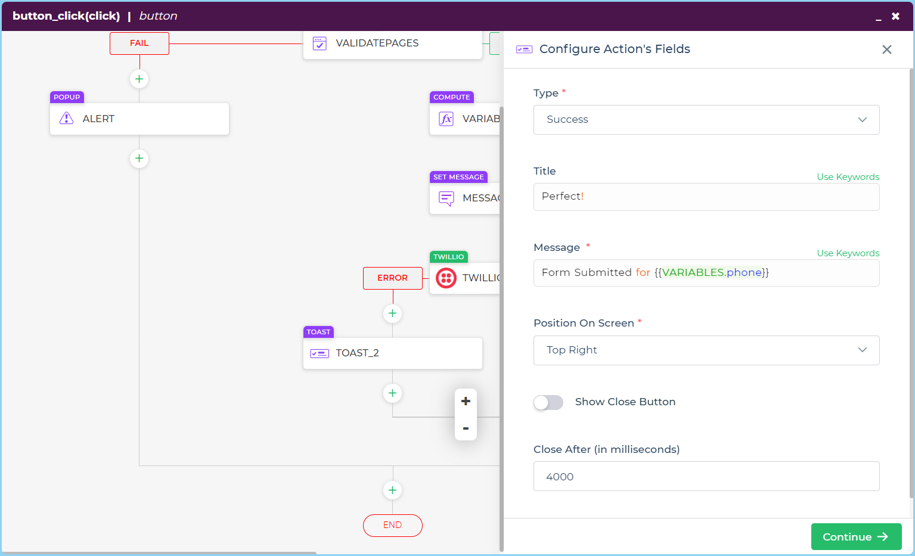Zoom in on the workflow canvas
Screen dimensions: 915x556
(x=466, y=401)
